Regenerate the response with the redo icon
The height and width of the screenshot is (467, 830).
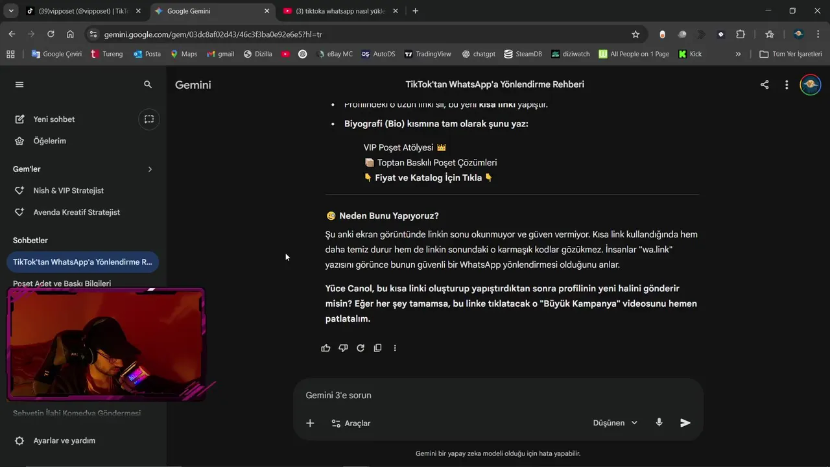point(361,348)
